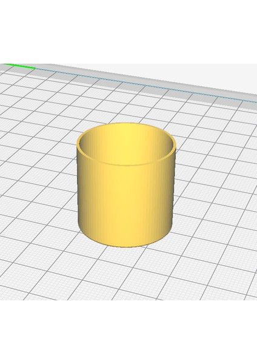Click the left edge of the cylinder's rim
The width and height of the screenshot is (257, 364).
point(78,143)
